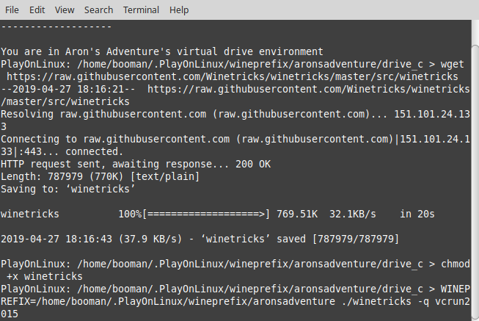The width and height of the screenshot is (479, 321).
Task: Open the Help menu
Action: [179, 10]
